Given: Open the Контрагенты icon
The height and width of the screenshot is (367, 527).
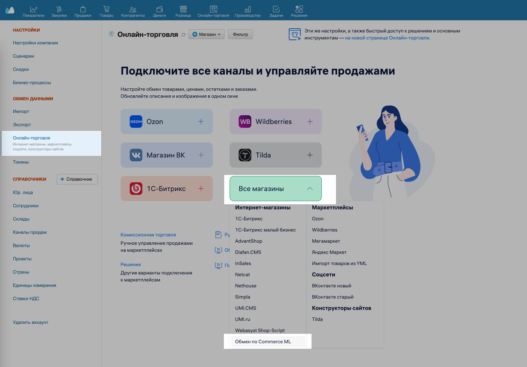Looking at the screenshot, I should pyautogui.click(x=133, y=9).
